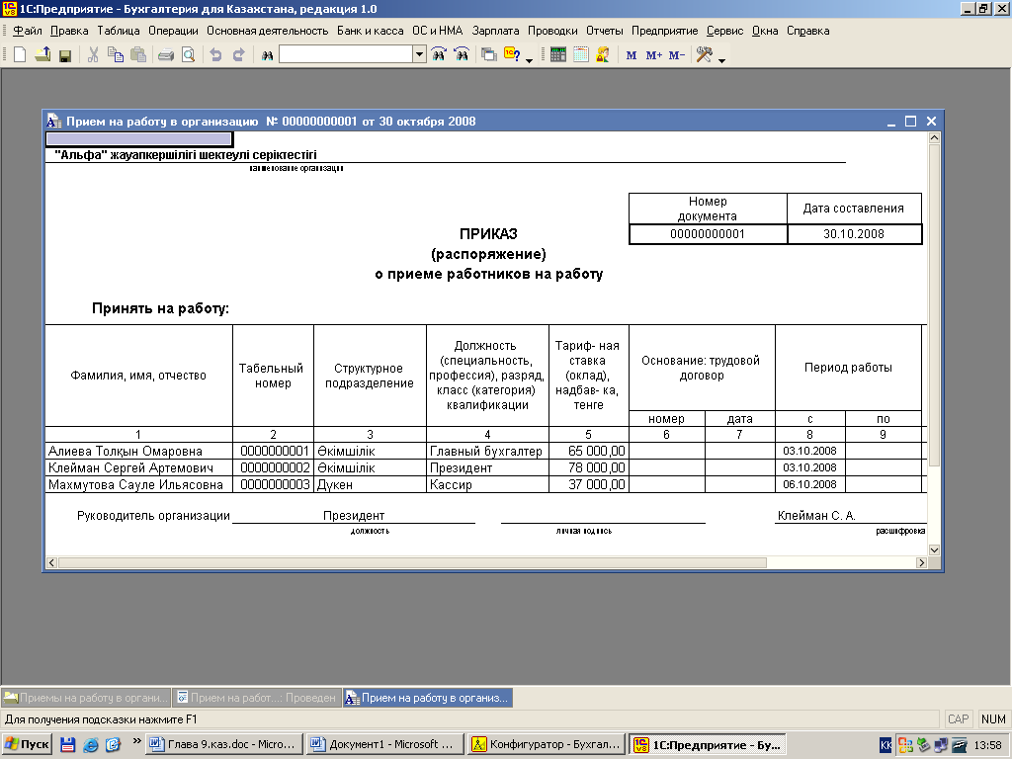Select cell Клейман Сергей Артемович
Viewport: 1012px width, 759px height.
(138, 467)
